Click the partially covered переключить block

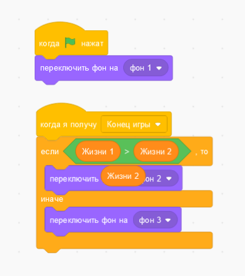(74, 179)
